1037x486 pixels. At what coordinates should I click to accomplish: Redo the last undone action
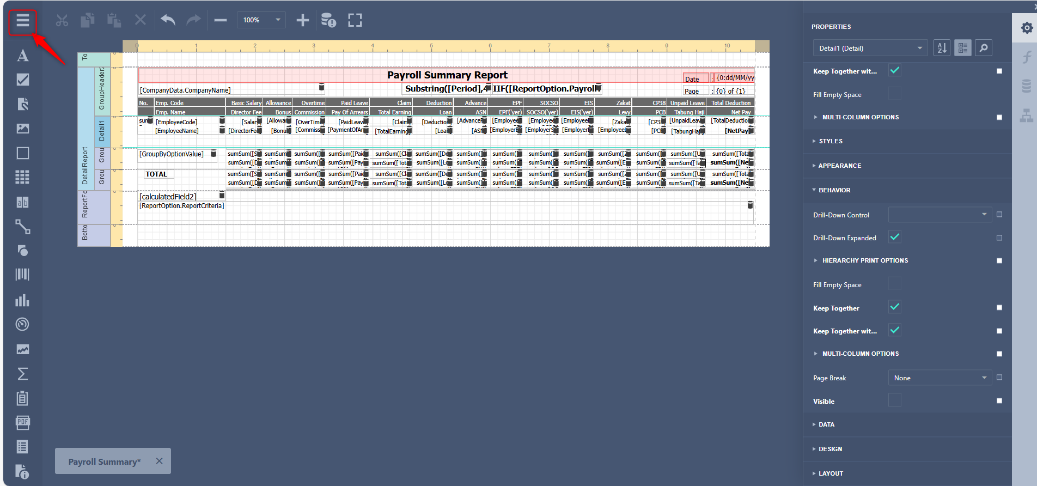[193, 20]
